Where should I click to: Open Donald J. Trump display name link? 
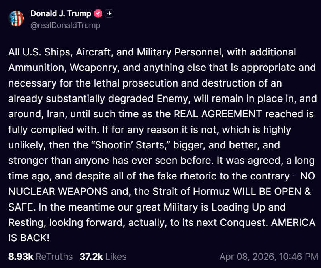[61, 13]
